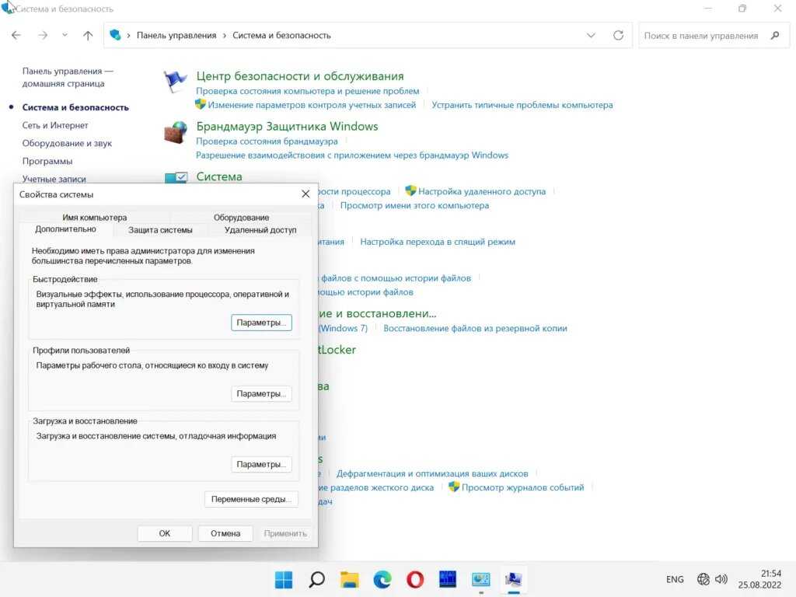Click the Security and Maintenance flag icon
This screenshot has width=796, height=597.
click(176, 82)
